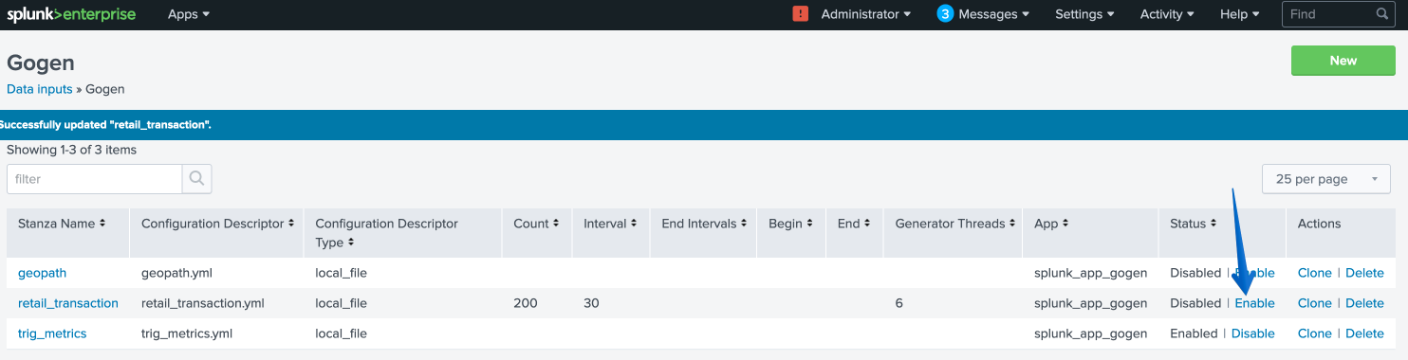Viewport: 1408px width, 360px height.
Task: Click Count value 200
Action: pos(525,303)
